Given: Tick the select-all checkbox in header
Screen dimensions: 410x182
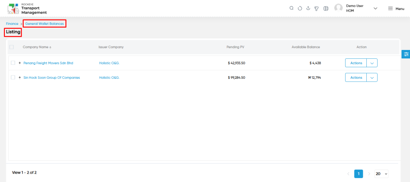Looking at the screenshot, I should [x=12, y=47].
